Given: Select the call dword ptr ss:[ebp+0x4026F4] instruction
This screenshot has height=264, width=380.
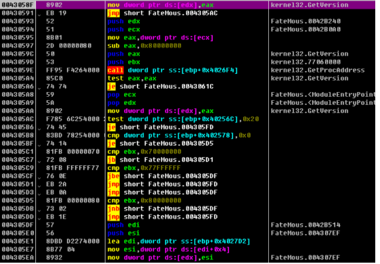Looking at the screenshot, I should (173, 70).
